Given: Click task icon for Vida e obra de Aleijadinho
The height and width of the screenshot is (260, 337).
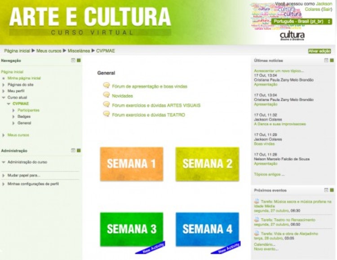Looking at the screenshot, I should (x=257, y=234).
